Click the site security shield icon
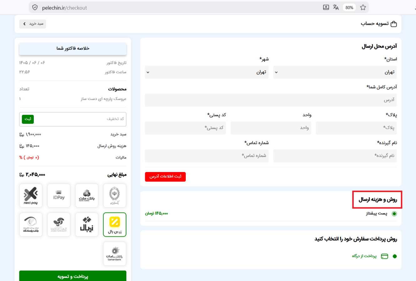The width and height of the screenshot is (416, 281). pyautogui.click(x=35, y=7)
